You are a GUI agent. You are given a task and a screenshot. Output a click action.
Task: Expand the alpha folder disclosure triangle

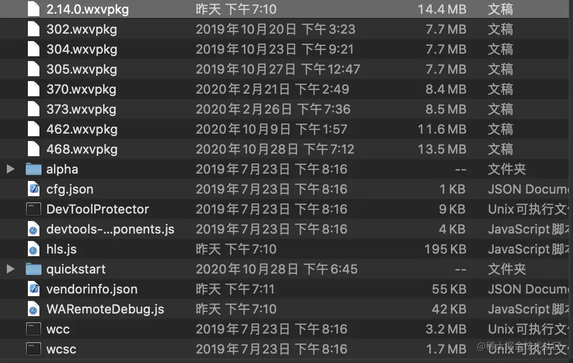(x=10, y=169)
